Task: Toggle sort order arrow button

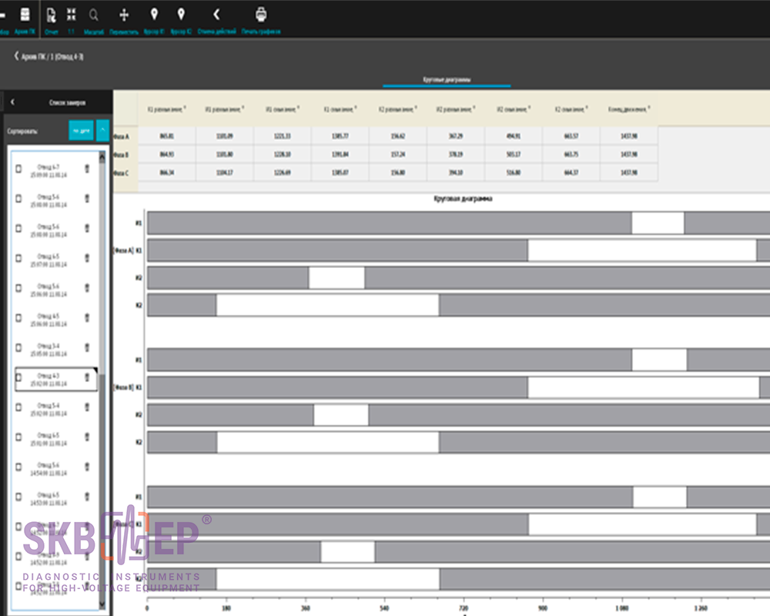Action: (x=102, y=131)
